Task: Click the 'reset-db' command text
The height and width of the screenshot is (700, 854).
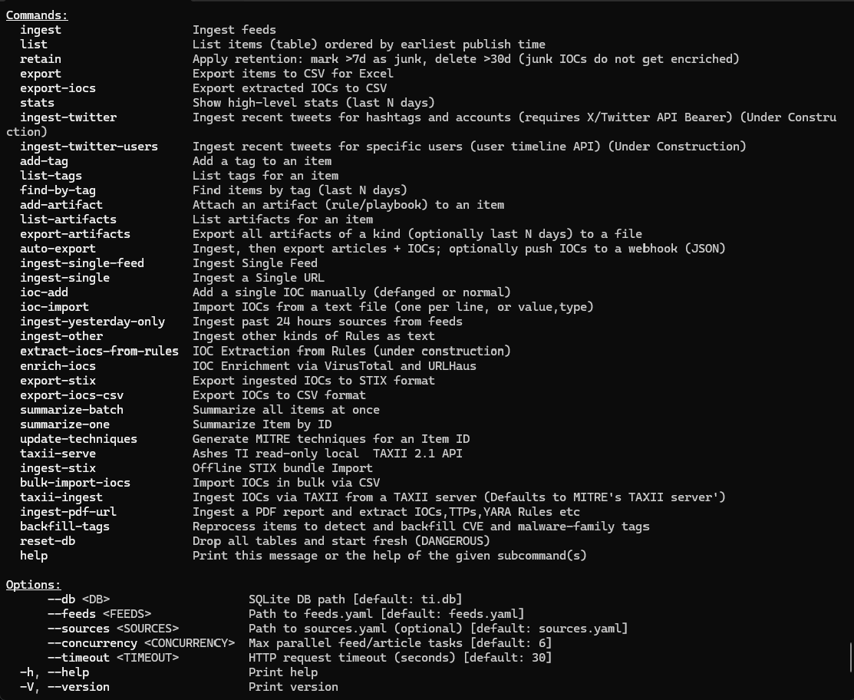Action: click(48, 541)
